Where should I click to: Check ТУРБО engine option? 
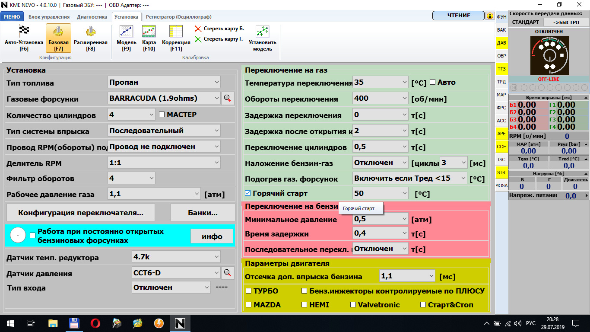(248, 291)
